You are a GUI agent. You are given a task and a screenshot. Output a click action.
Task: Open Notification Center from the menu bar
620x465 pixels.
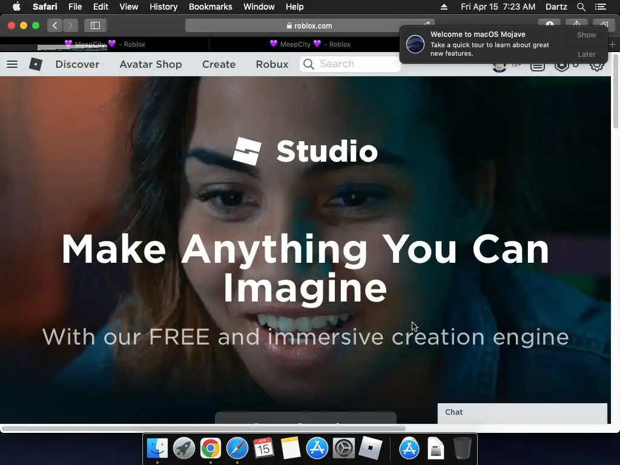(600, 7)
